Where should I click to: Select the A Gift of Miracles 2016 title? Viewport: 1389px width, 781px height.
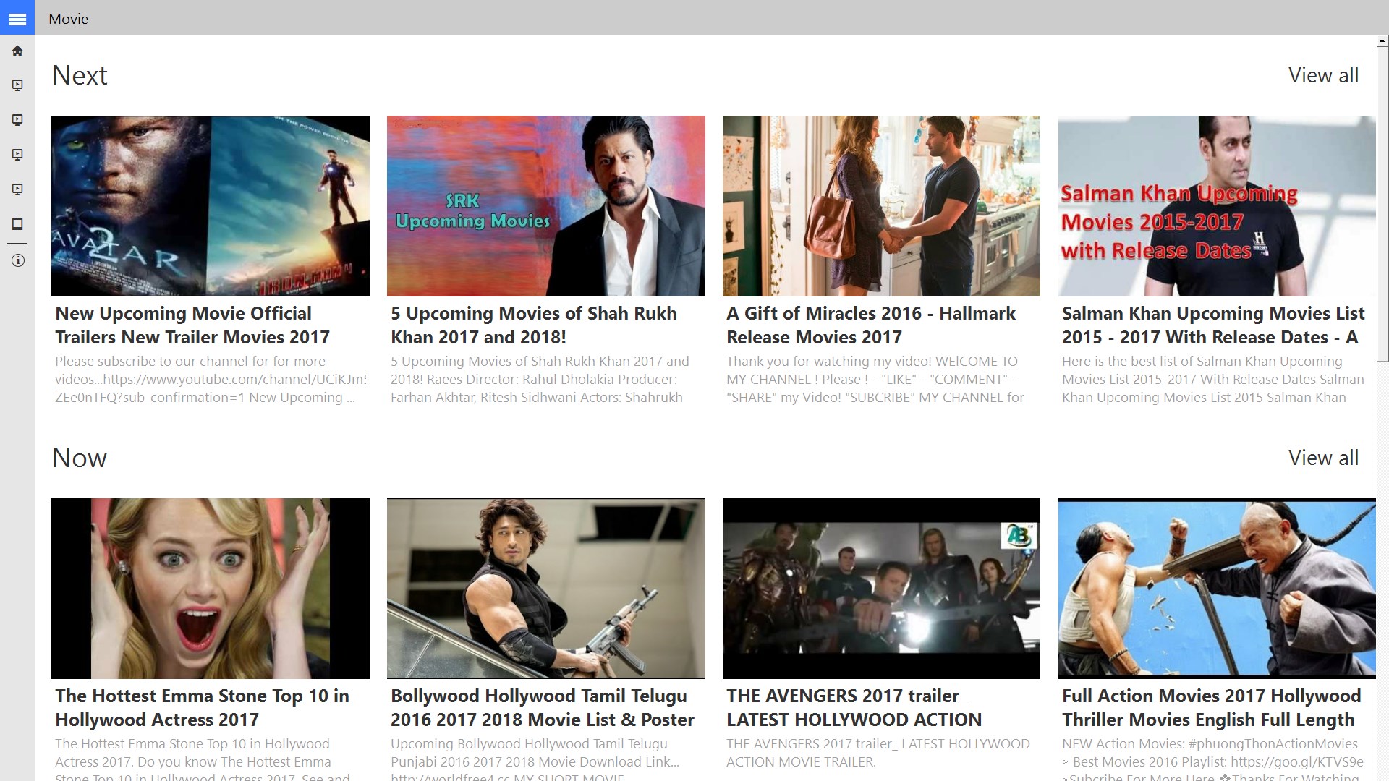pyautogui.click(x=870, y=325)
